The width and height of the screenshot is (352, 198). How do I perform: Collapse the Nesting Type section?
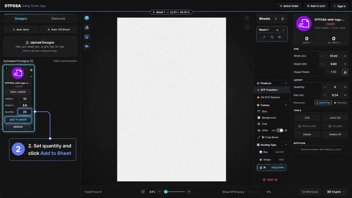(x=286, y=145)
